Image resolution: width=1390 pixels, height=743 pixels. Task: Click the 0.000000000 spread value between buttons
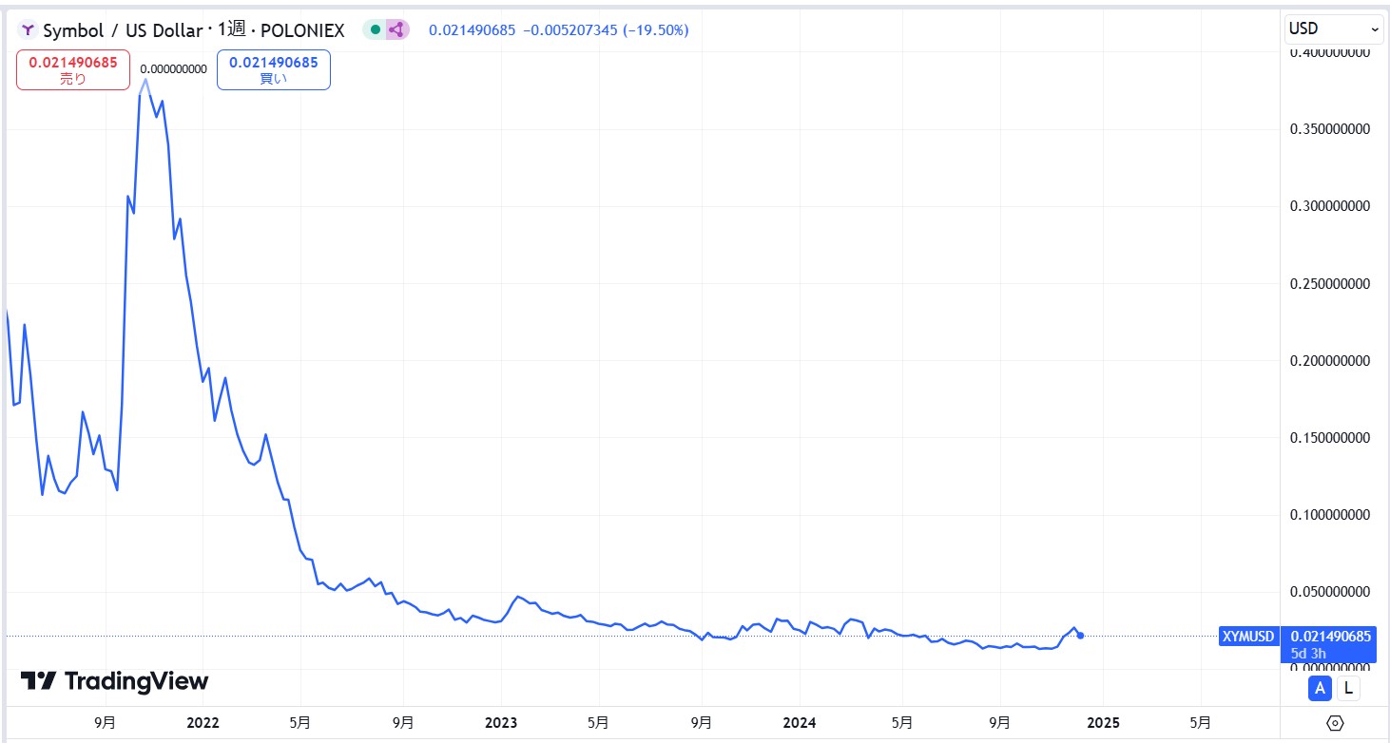pyautogui.click(x=173, y=69)
